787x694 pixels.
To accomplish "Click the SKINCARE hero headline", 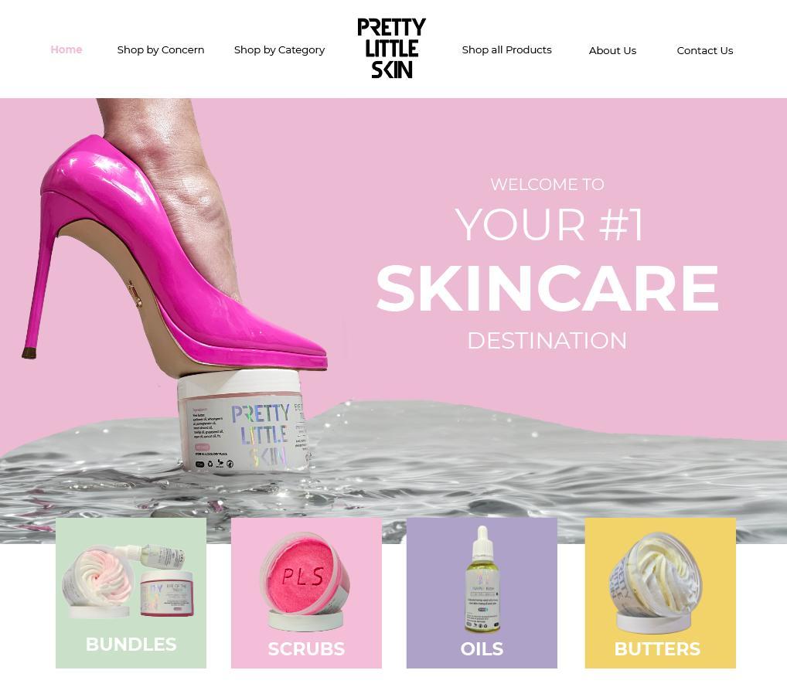I will (547, 288).
